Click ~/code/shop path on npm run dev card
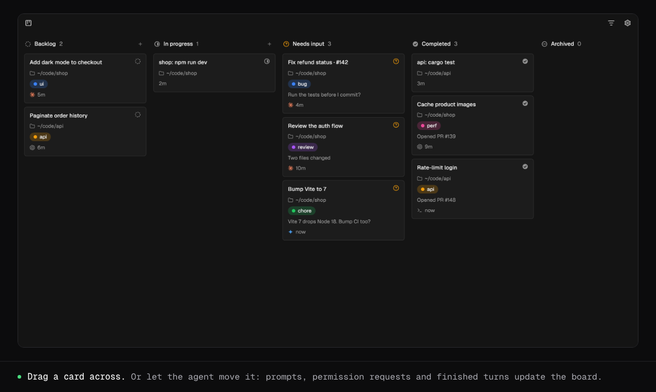Viewport: 656px width, 392px height. [x=182, y=73]
